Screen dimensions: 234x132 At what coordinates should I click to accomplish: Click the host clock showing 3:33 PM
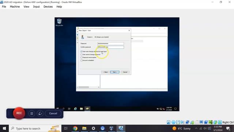click(218, 128)
